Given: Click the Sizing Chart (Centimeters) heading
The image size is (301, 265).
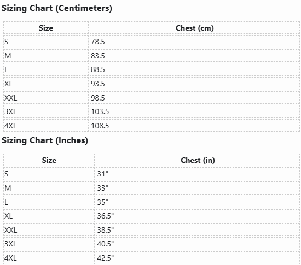Looking at the screenshot, I should point(57,8).
